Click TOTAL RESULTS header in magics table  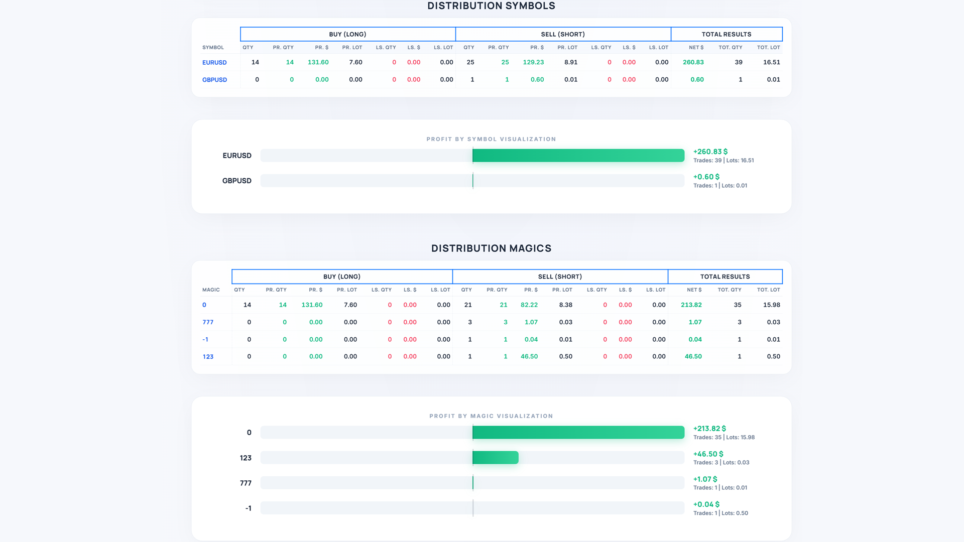[725, 277]
